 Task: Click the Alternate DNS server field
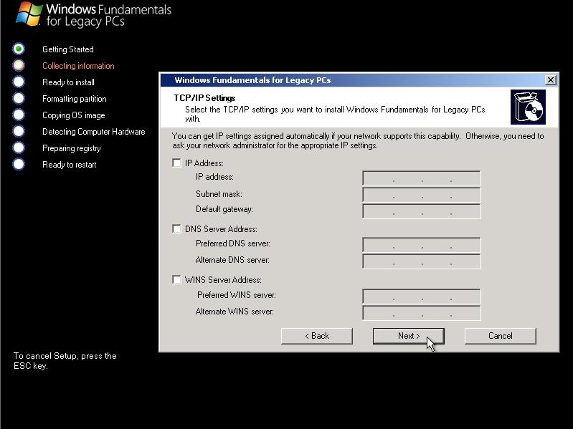(x=422, y=261)
